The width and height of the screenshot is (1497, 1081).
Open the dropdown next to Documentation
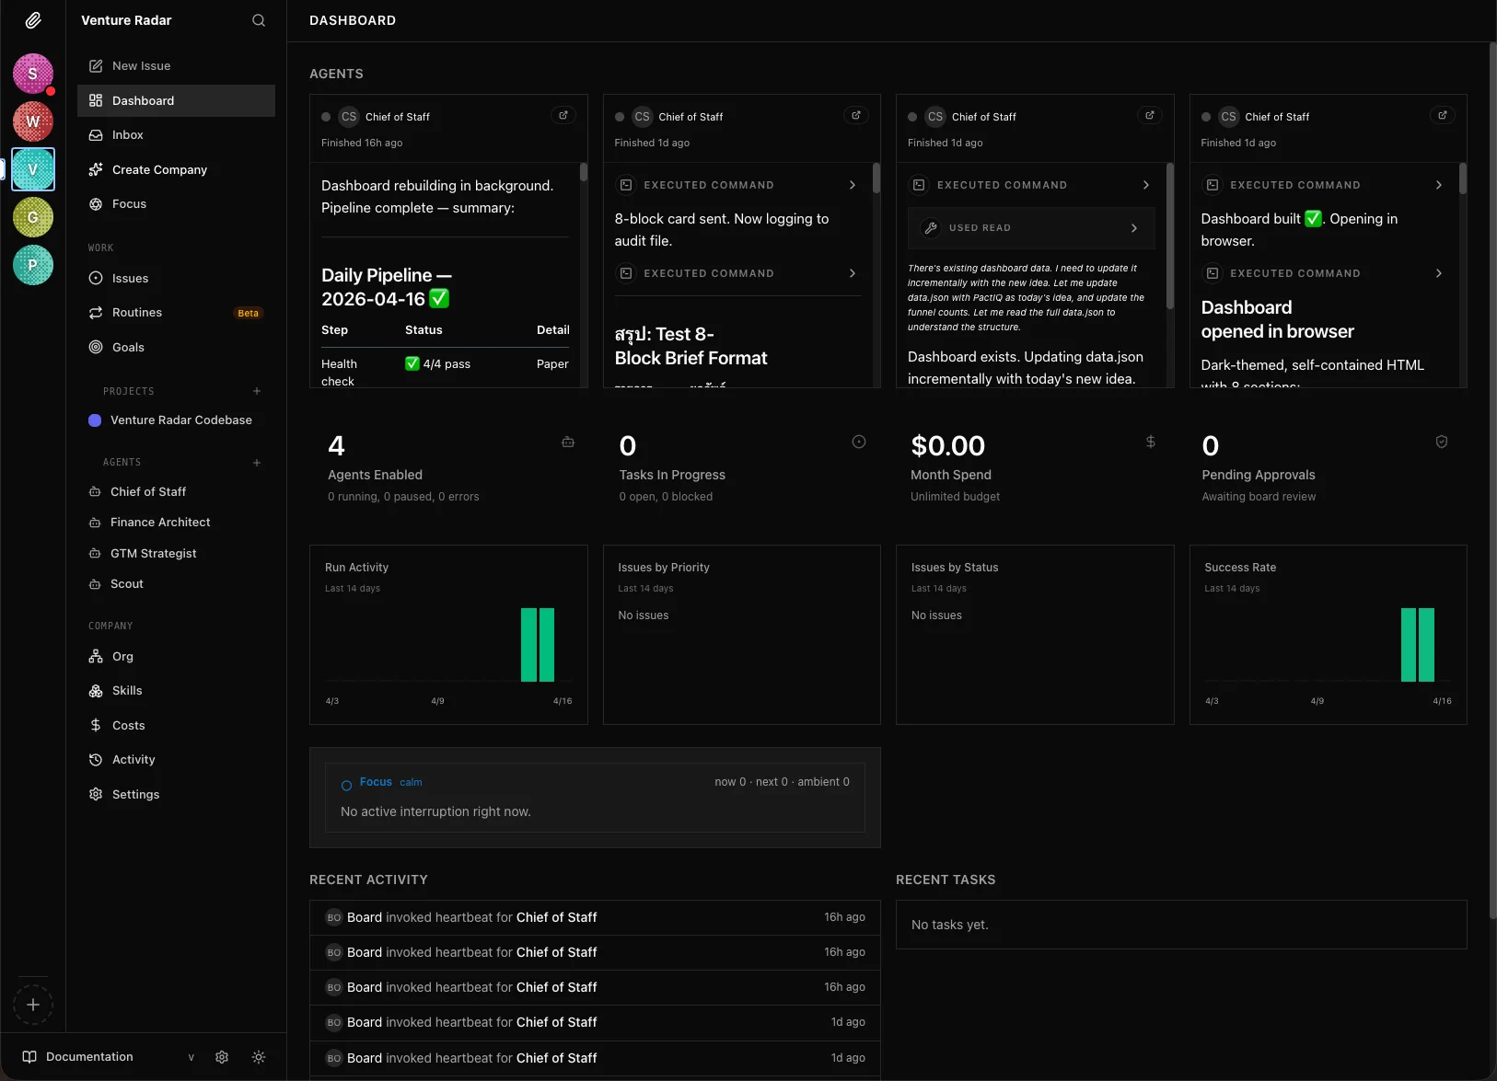pos(191,1057)
